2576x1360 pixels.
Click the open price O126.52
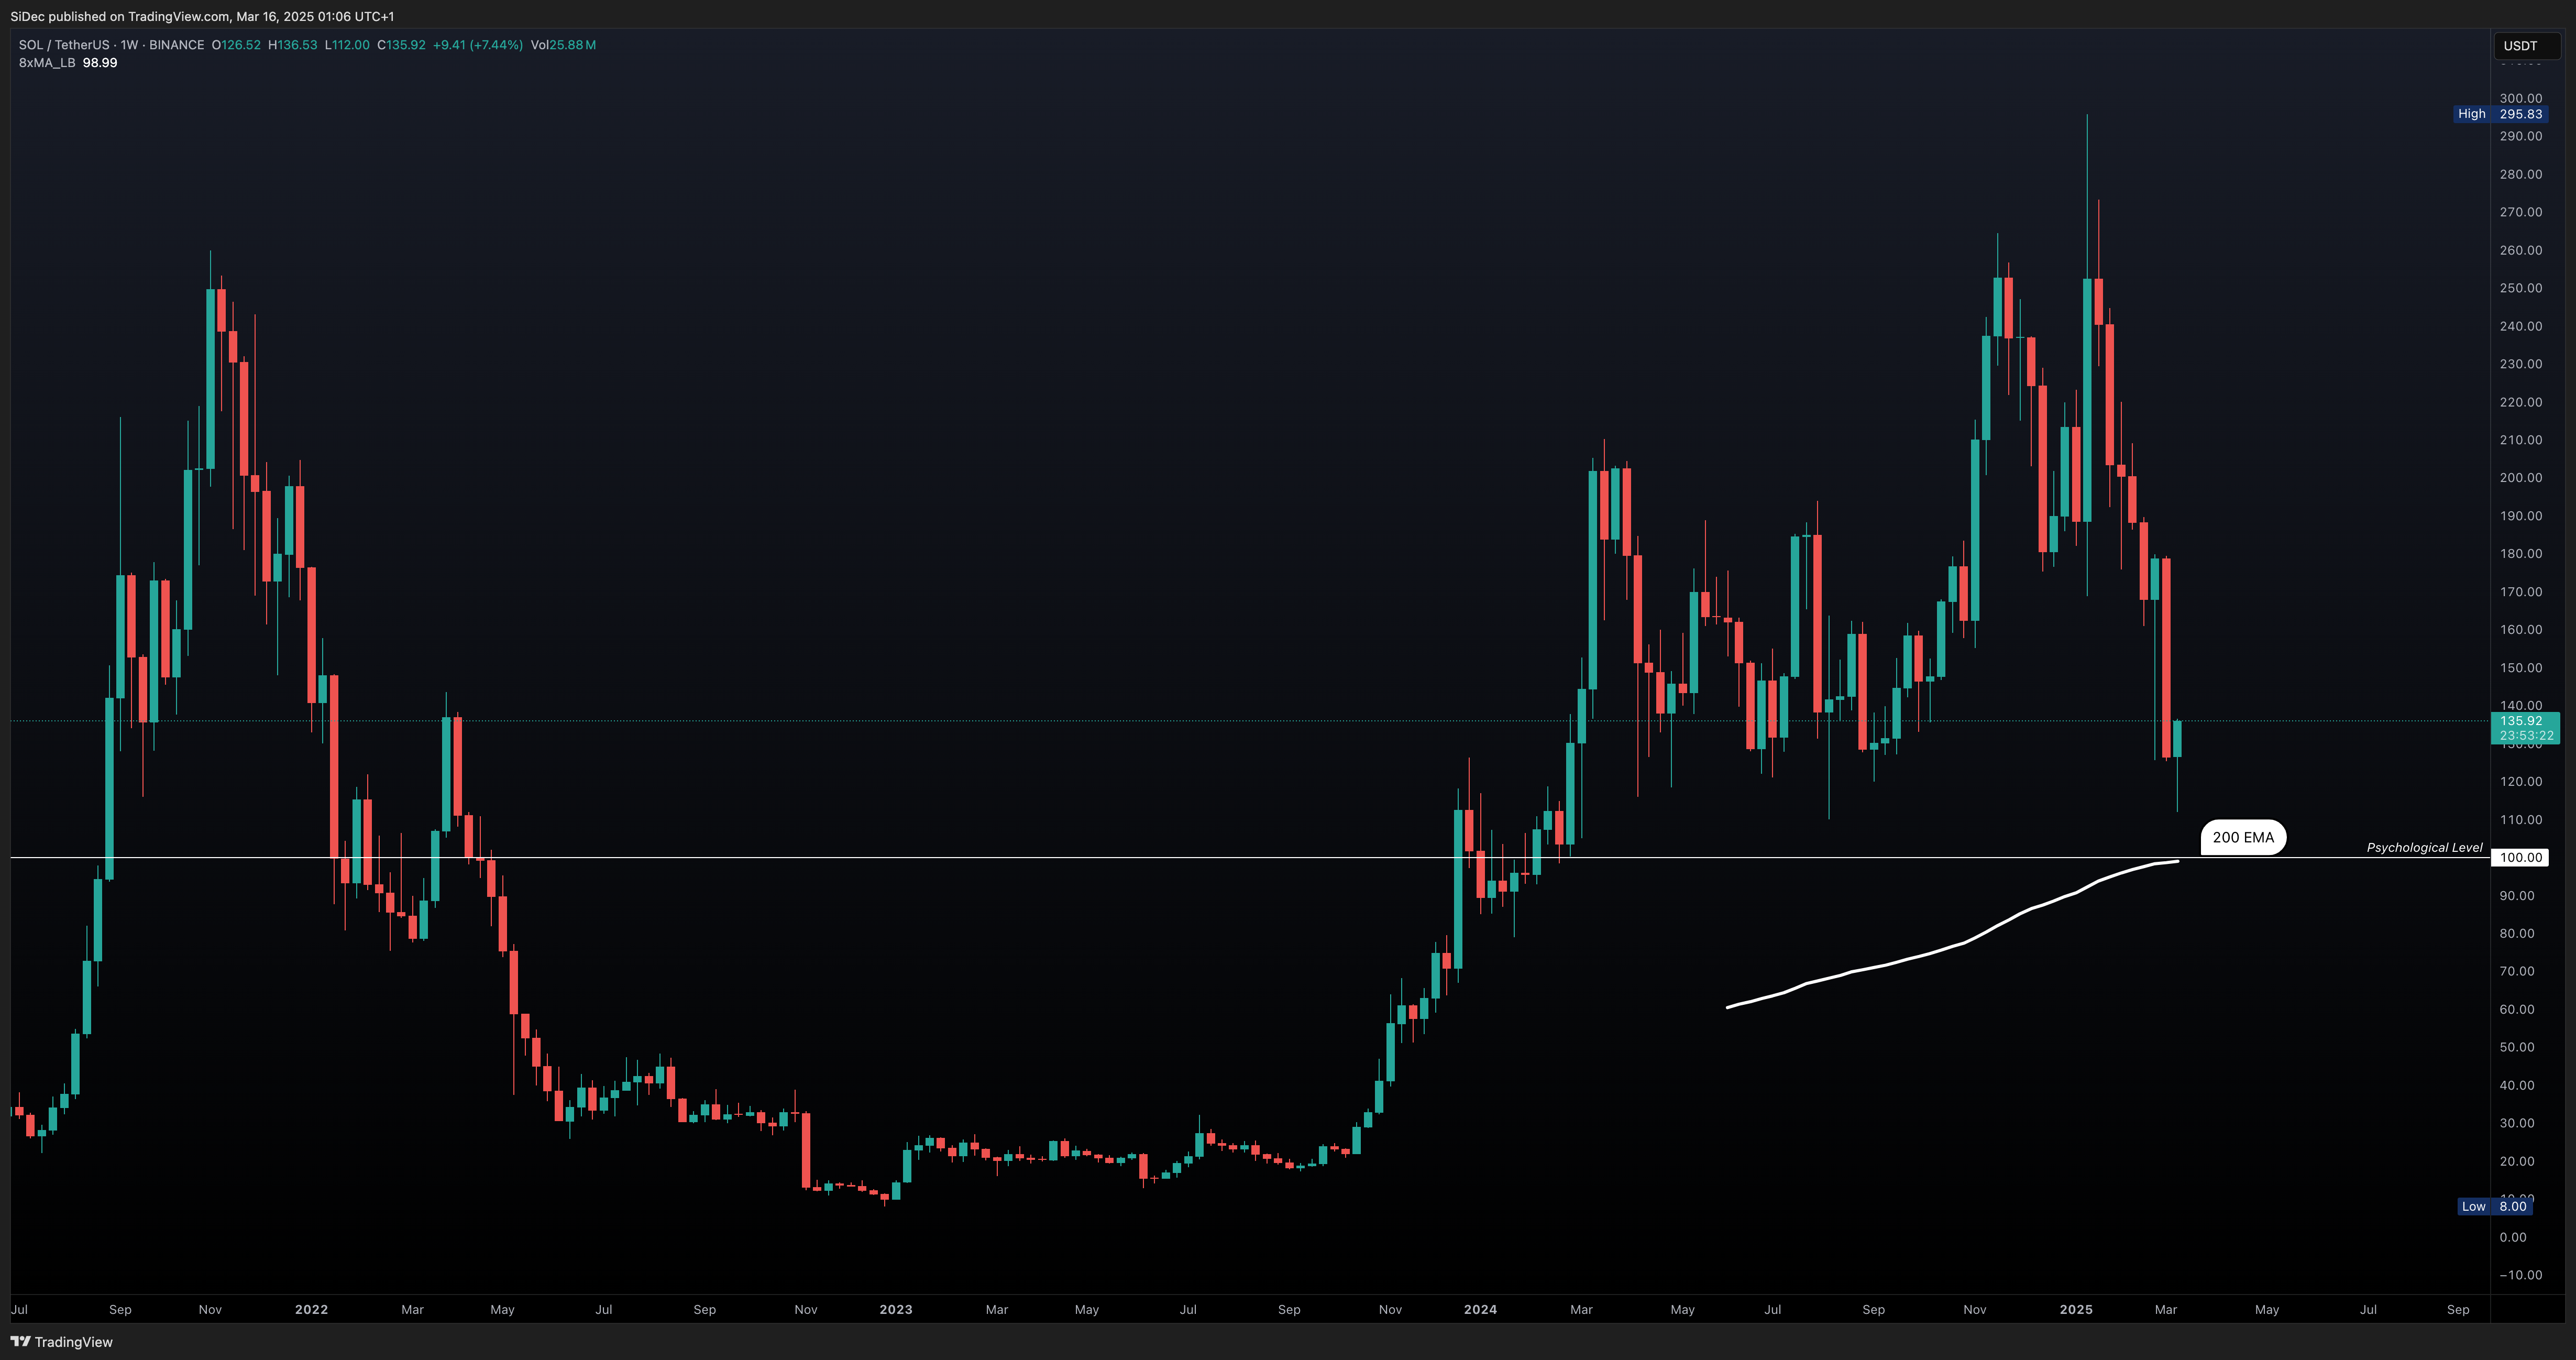pos(236,45)
